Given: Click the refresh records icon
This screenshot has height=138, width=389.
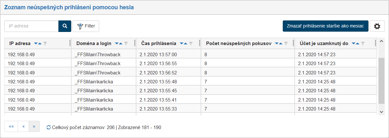Looking at the screenshot, I should pyautogui.click(x=48, y=127).
